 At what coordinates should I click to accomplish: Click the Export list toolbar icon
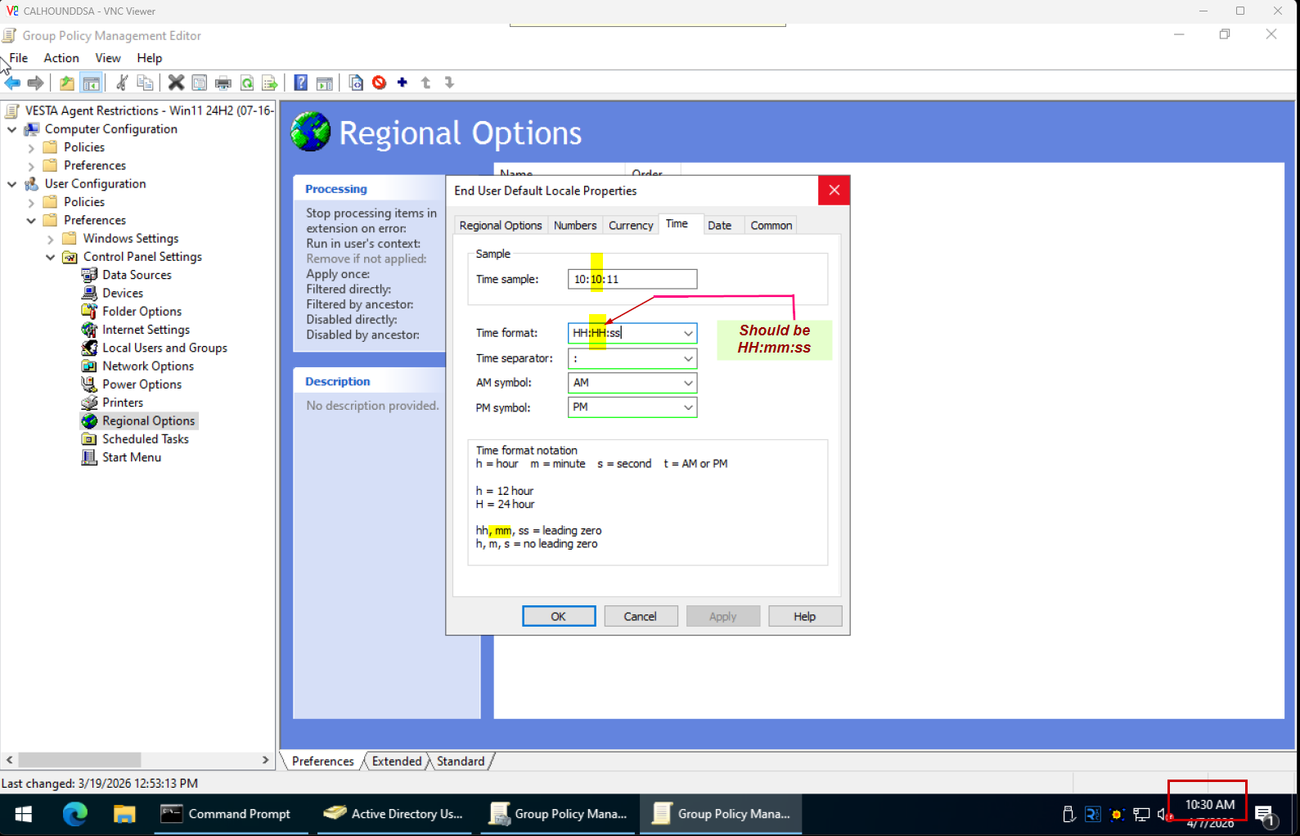point(270,83)
